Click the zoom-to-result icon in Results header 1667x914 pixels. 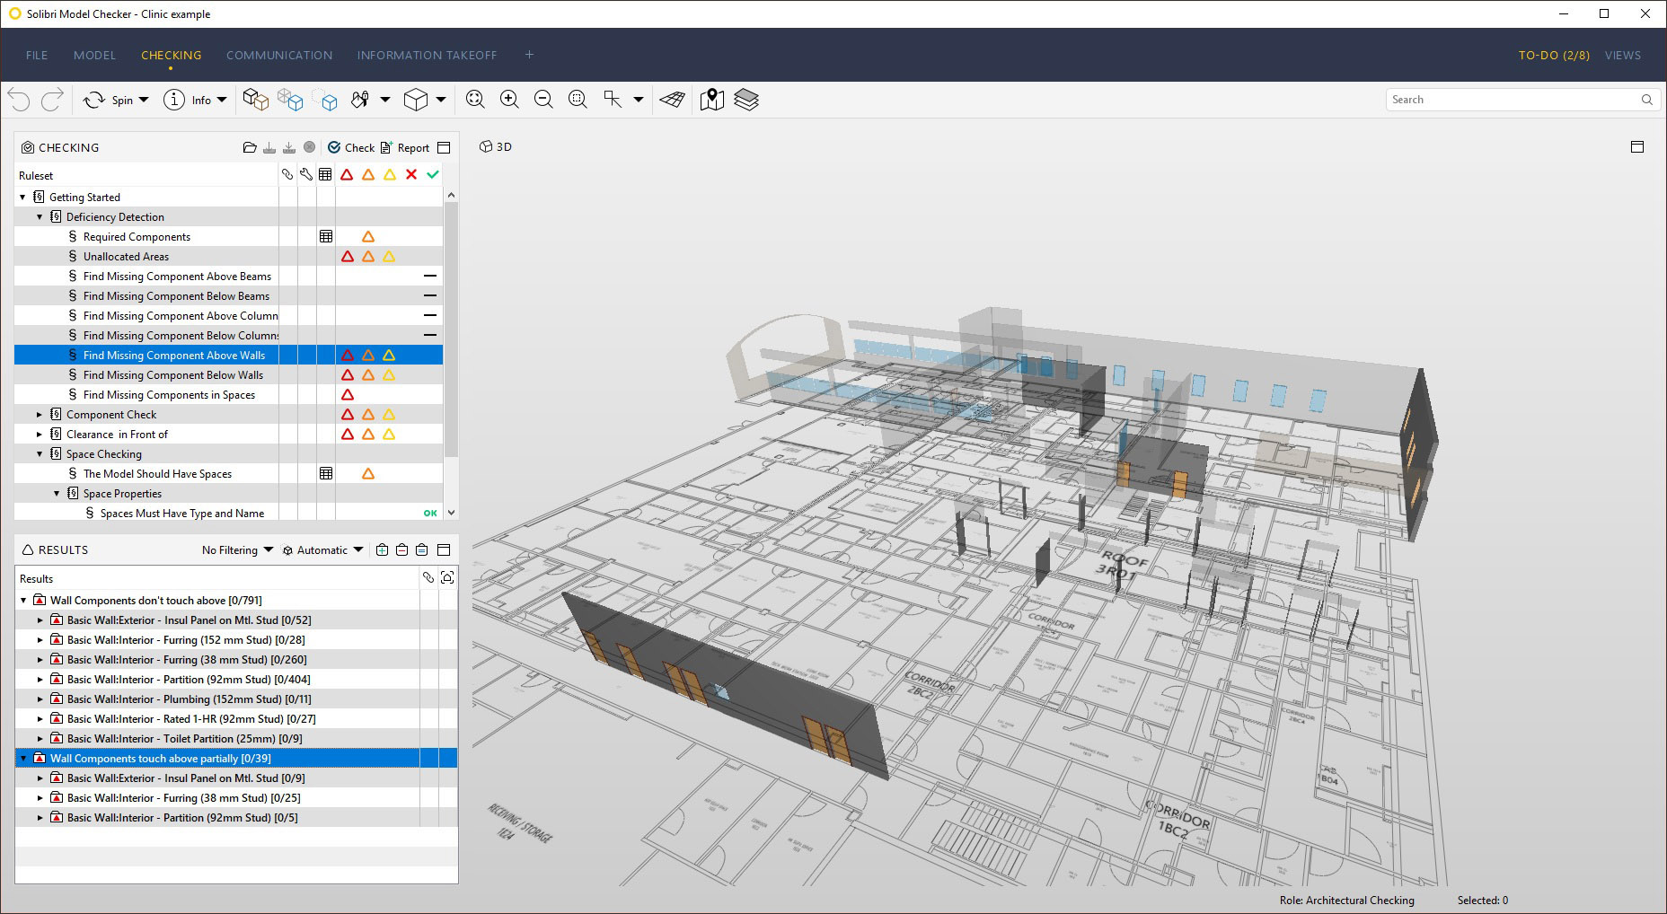point(447,578)
